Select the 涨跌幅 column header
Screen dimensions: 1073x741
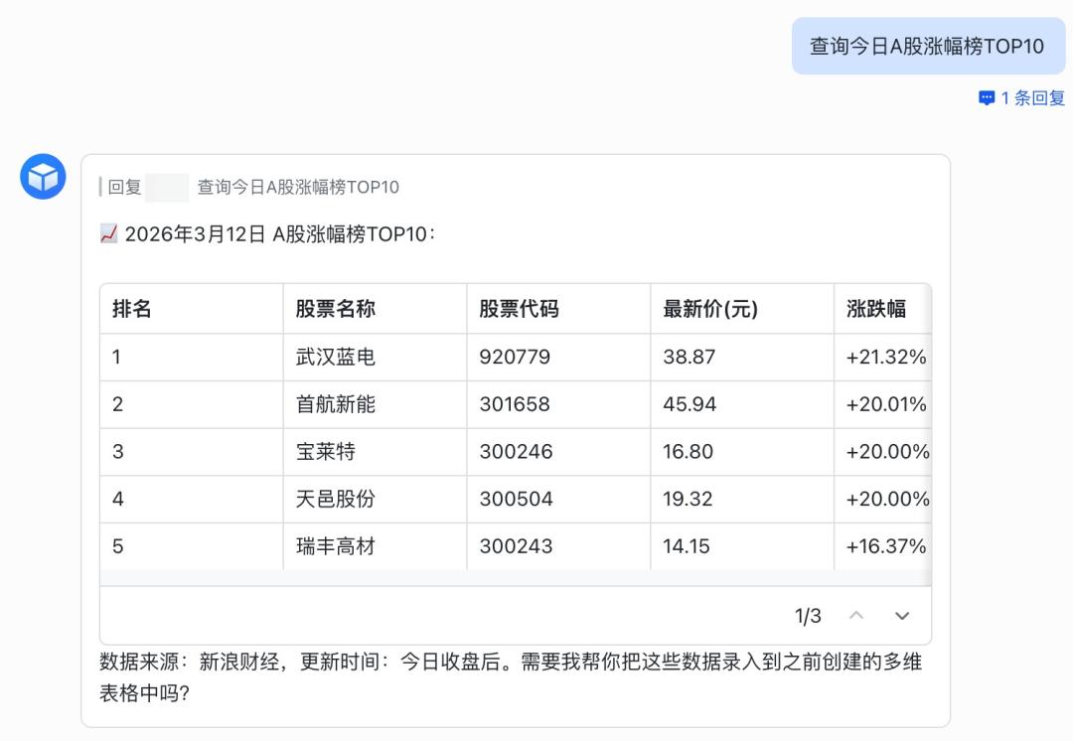click(876, 309)
